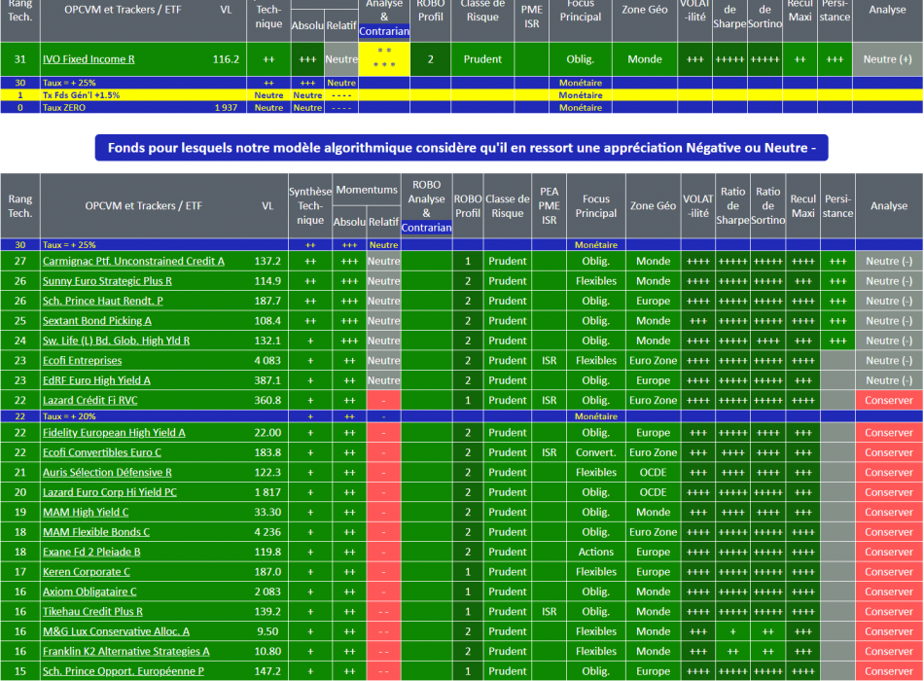Click the Persistance header in lower table
The width and height of the screenshot is (924, 681).
[837, 206]
